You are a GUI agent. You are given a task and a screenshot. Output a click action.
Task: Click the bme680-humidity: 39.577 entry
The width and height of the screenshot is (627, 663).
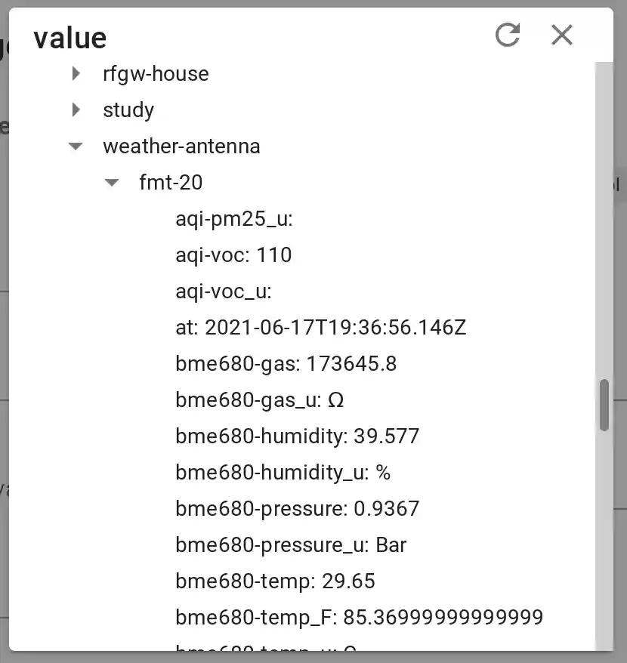[297, 436]
